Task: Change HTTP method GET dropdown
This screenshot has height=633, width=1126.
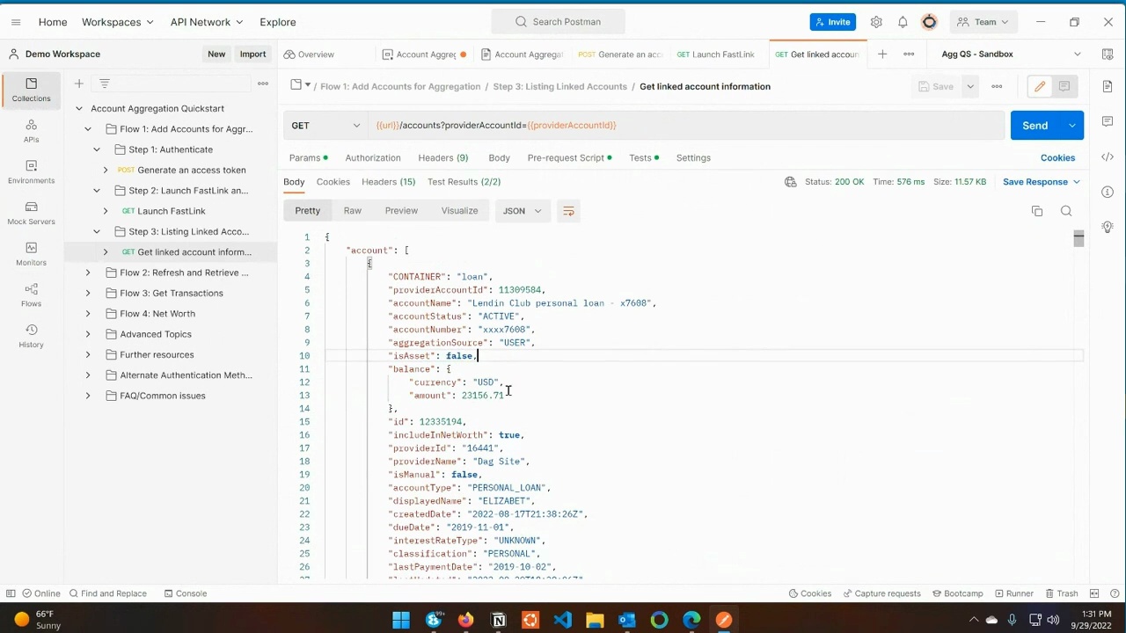Action: coord(326,126)
